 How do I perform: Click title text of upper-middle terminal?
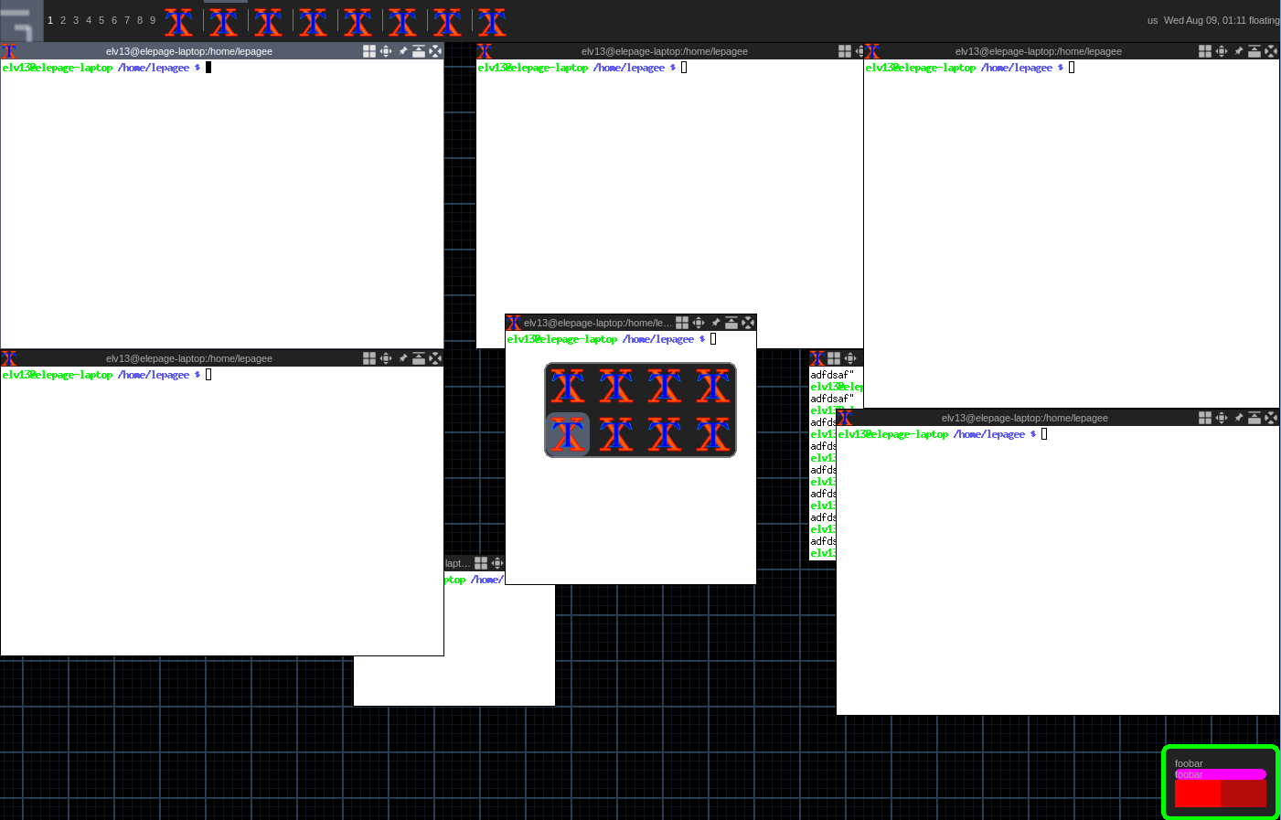(x=665, y=51)
